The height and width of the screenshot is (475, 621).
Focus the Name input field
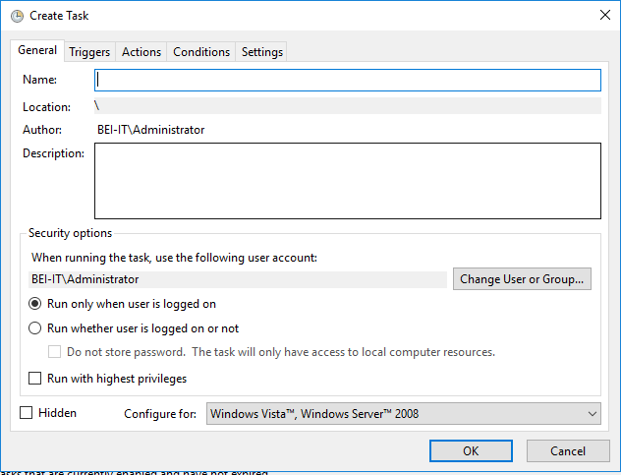coord(348,80)
